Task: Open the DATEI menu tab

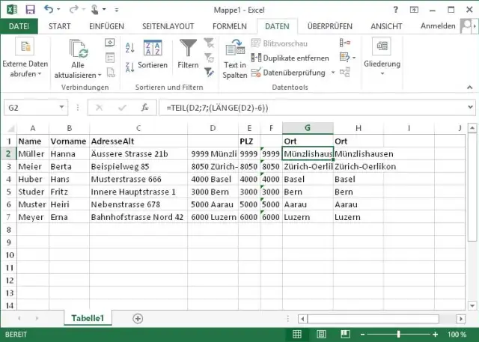Action: [19, 26]
